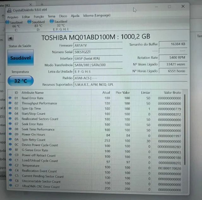Viewport: 202px width, 200px height.
Task: Click status dot for Start/Stop Count
Action: 10,113
